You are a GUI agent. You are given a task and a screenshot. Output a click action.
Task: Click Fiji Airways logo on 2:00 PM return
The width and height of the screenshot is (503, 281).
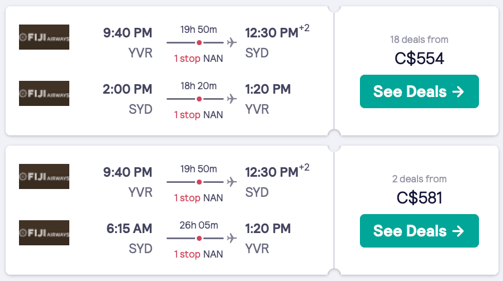pos(44,93)
